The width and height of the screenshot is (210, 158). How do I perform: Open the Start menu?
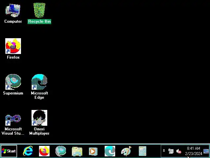click(x=9, y=151)
